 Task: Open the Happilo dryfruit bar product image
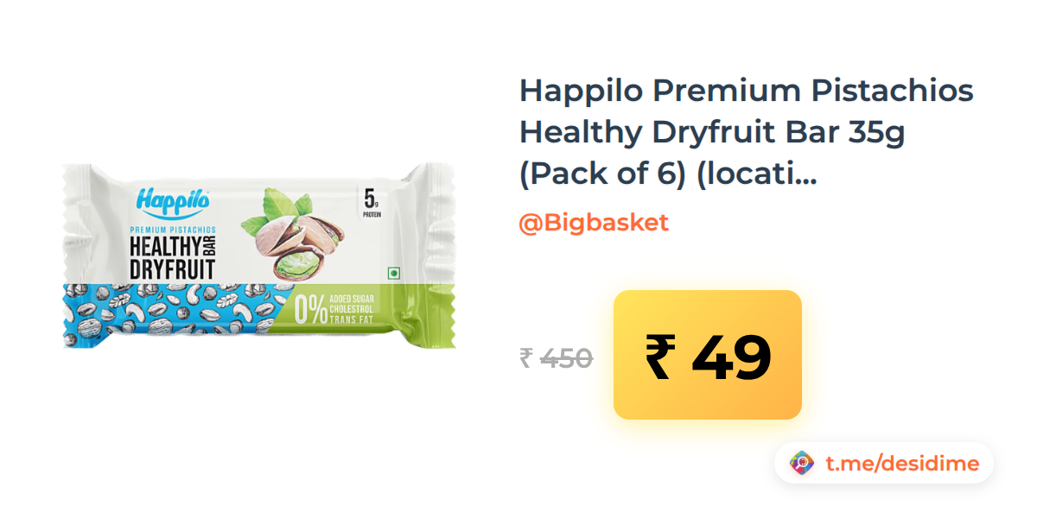[259, 256]
